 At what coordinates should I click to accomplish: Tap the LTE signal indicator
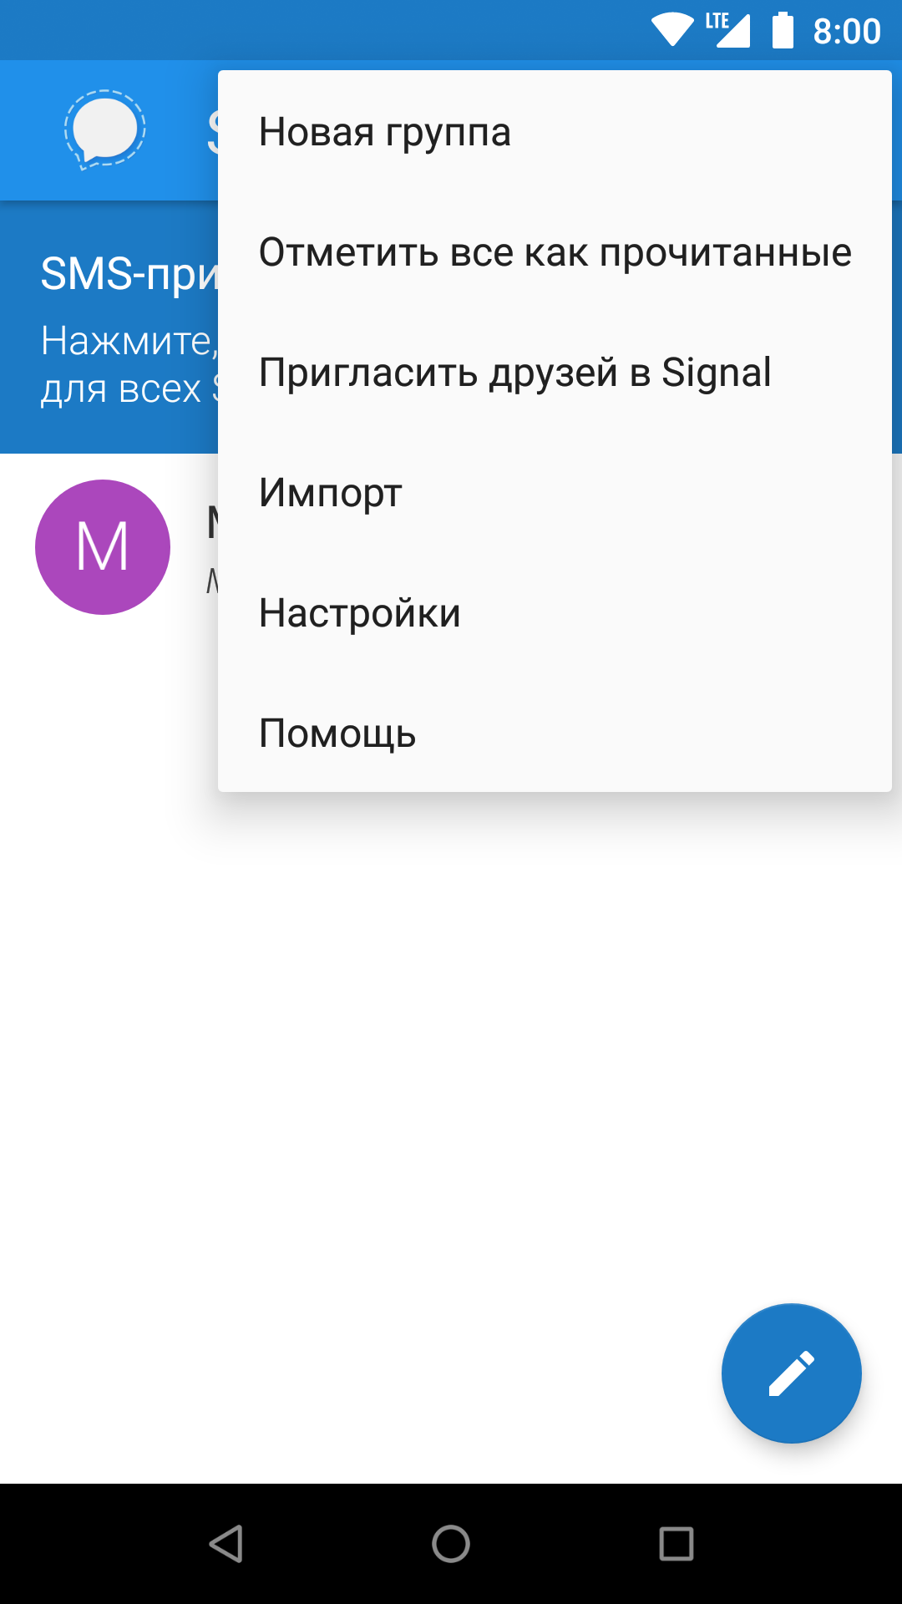point(727,30)
